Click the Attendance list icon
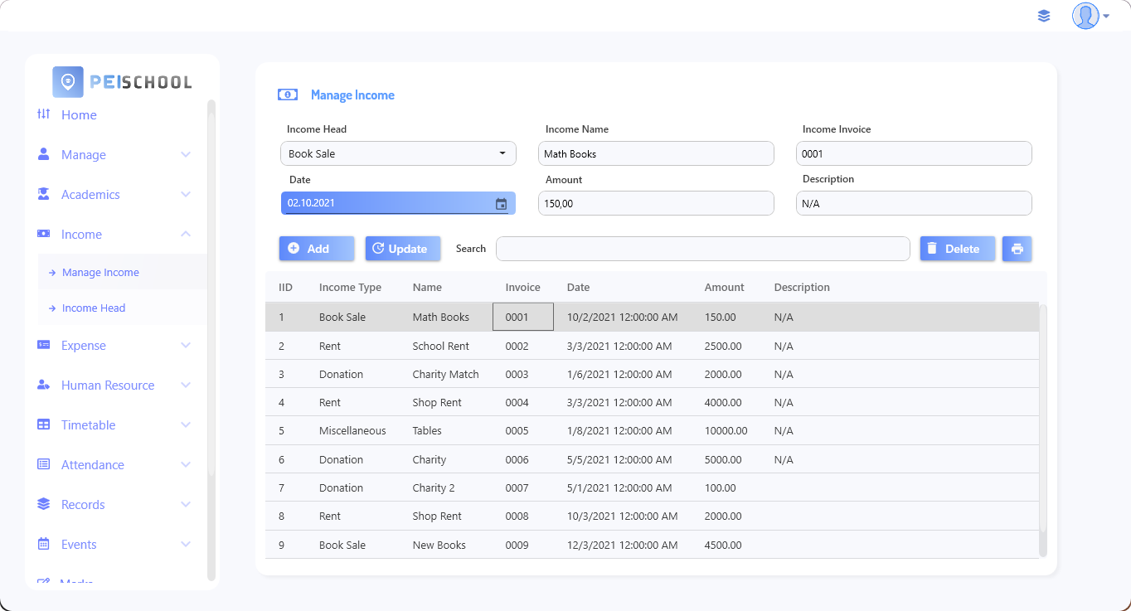 point(44,464)
